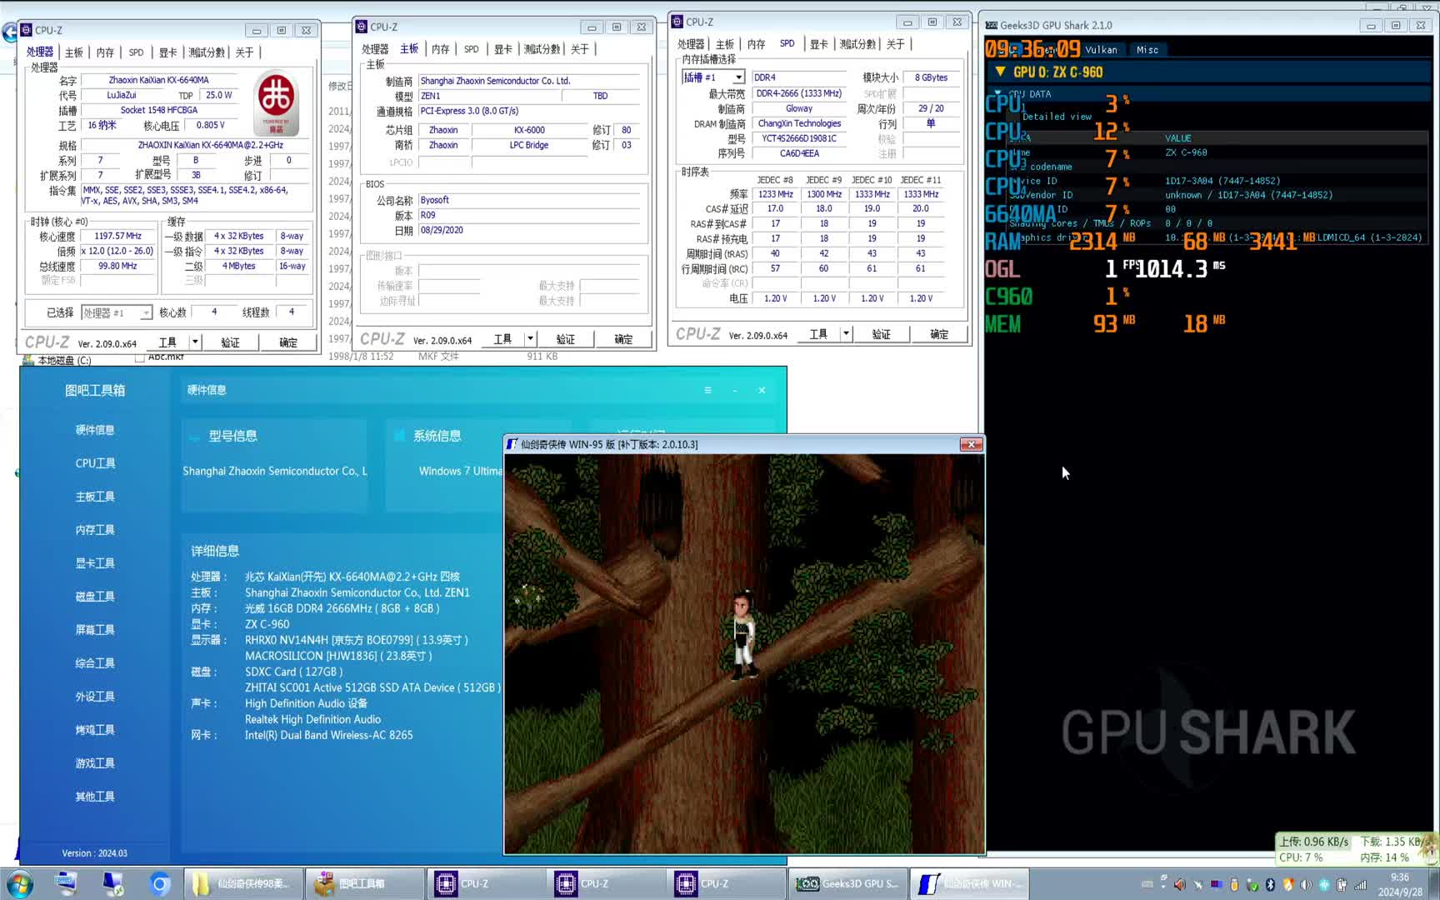Tick the checkbox beside Abc.mkf file
Screen dimensions: 1440x900
click(139, 357)
